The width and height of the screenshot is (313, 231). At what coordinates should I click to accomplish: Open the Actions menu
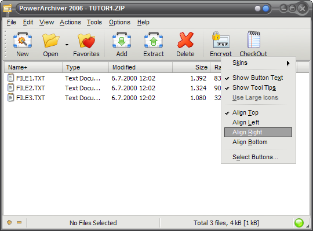(70, 22)
